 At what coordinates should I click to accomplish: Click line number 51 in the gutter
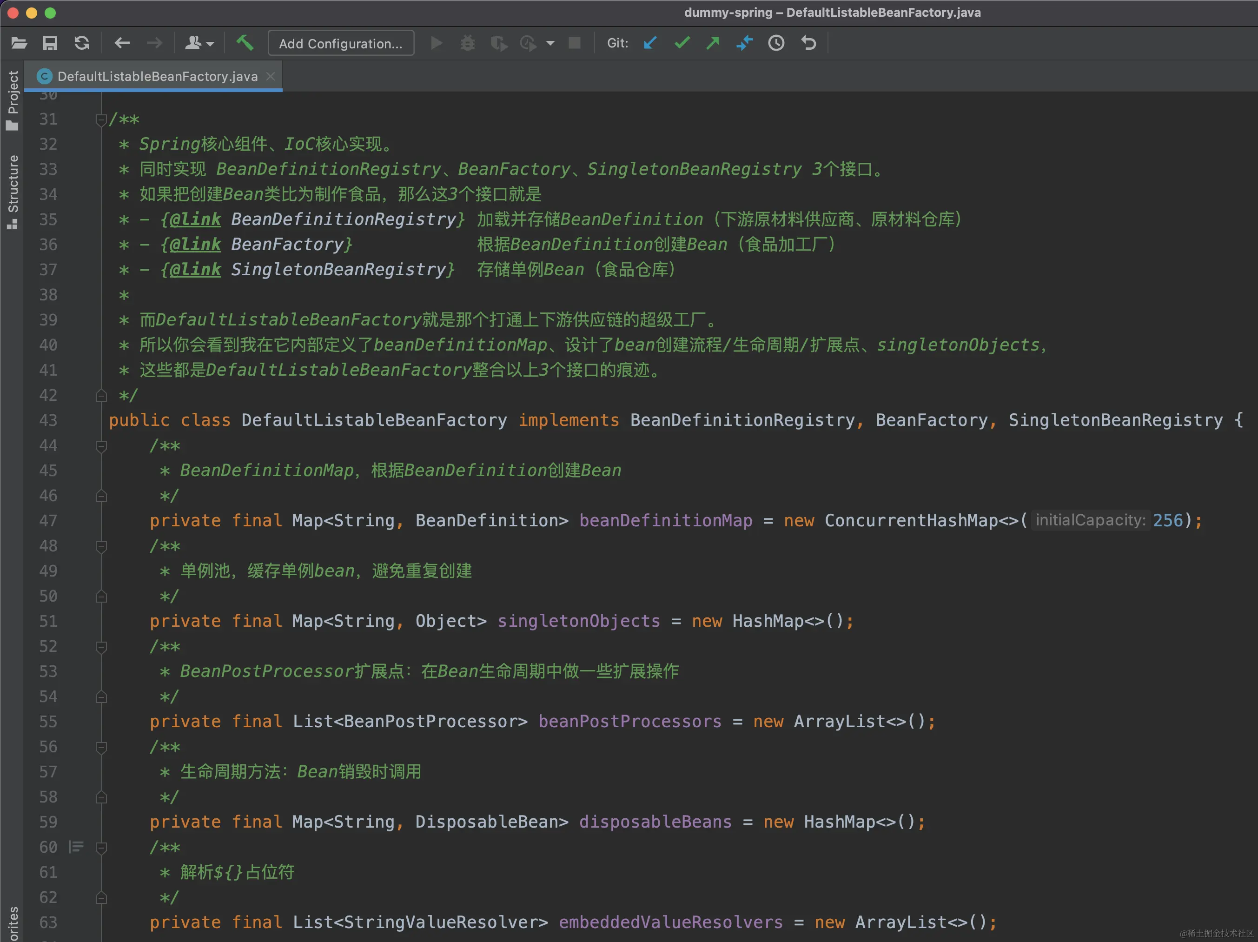48,621
